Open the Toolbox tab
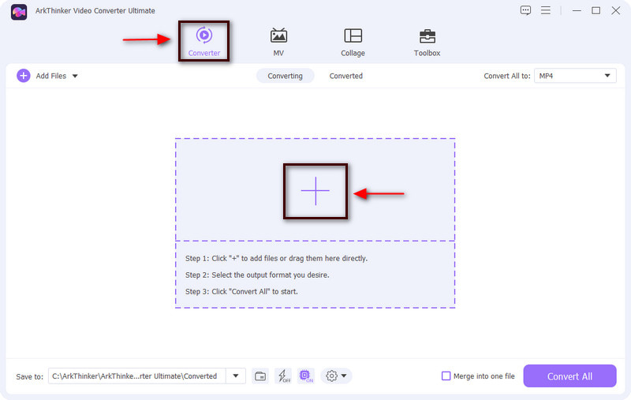Viewport: 631px width, 400px height. point(427,43)
